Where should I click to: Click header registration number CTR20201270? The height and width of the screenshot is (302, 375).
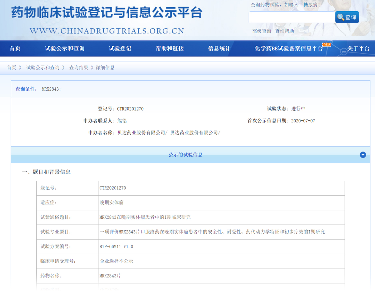[130, 109]
